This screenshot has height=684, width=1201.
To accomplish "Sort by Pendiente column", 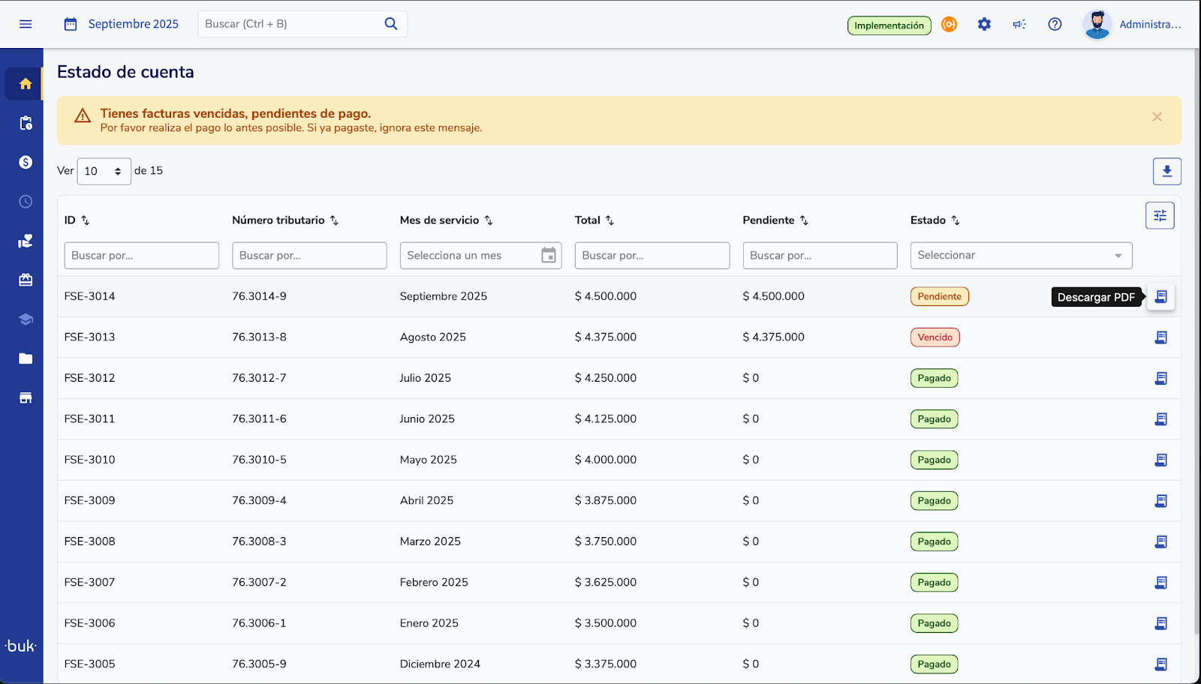I will click(804, 220).
